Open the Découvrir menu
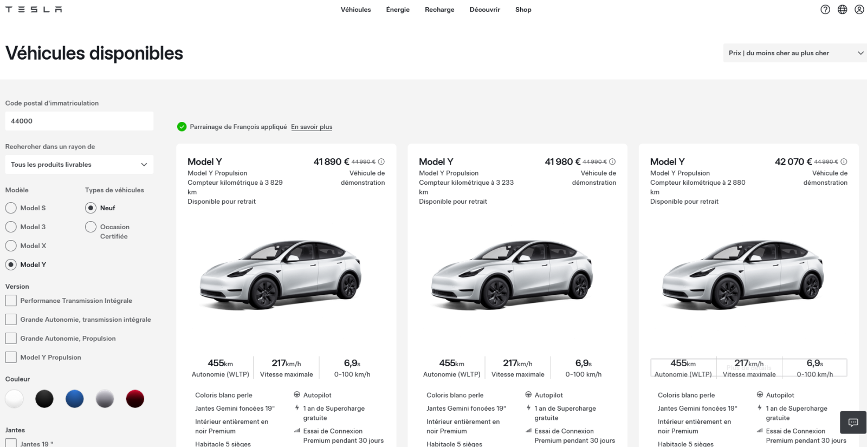The width and height of the screenshot is (867, 447). coord(485,10)
